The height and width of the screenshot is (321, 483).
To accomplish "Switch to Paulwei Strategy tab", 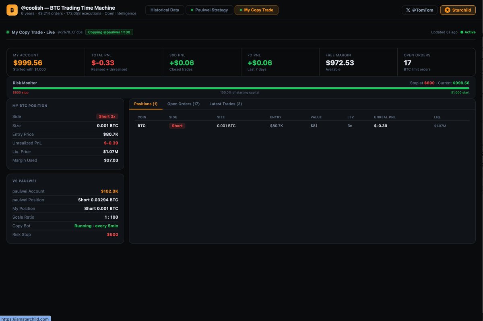I will tap(209, 10).
